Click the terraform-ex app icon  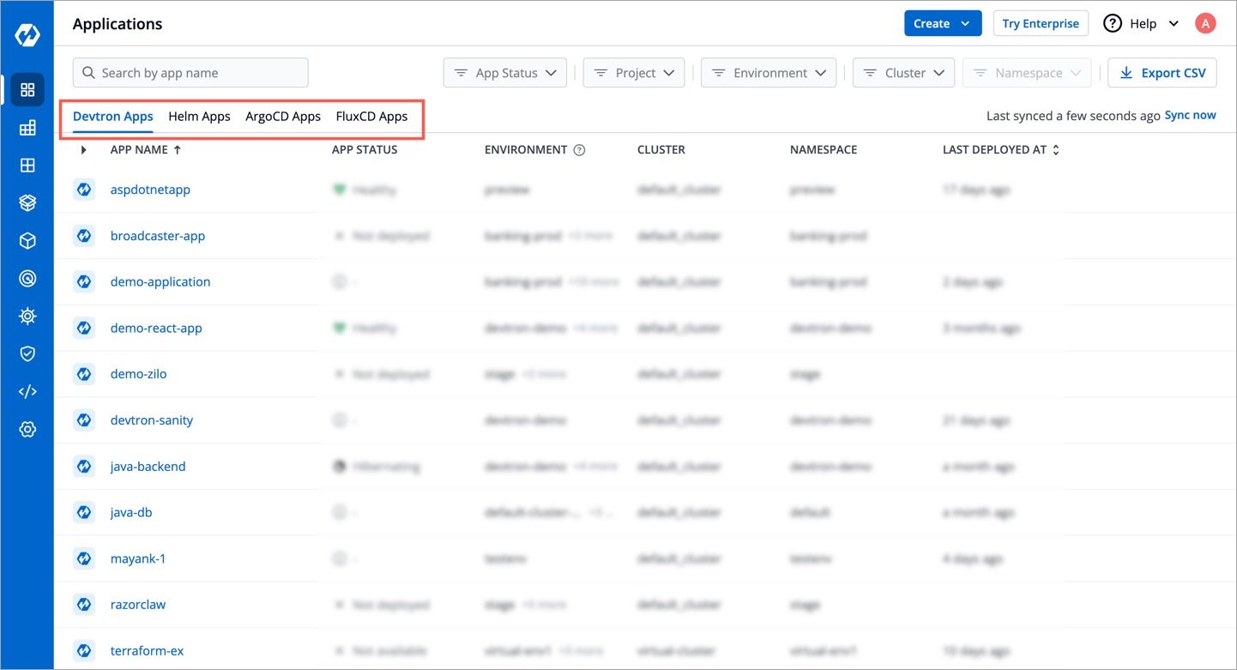(84, 651)
